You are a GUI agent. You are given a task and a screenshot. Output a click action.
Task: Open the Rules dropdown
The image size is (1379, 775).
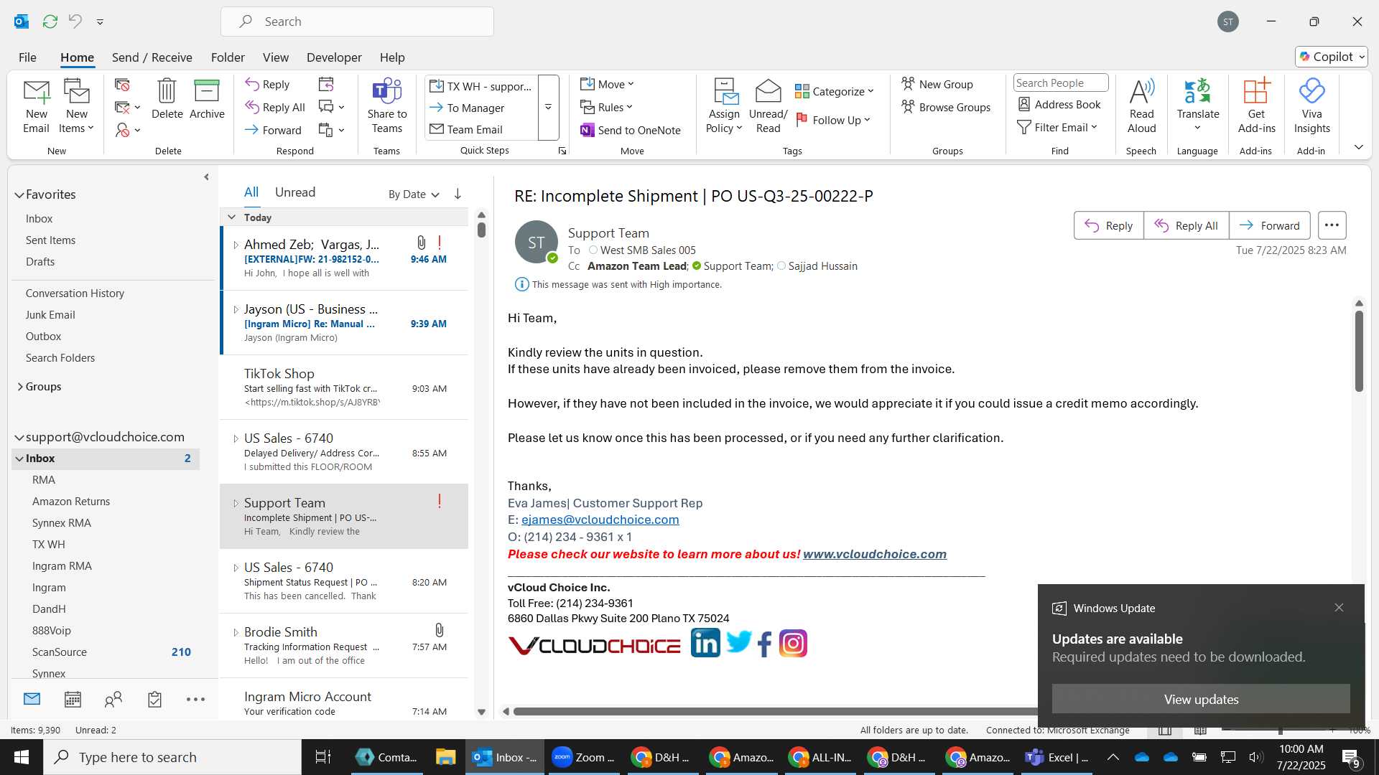(607, 107)
